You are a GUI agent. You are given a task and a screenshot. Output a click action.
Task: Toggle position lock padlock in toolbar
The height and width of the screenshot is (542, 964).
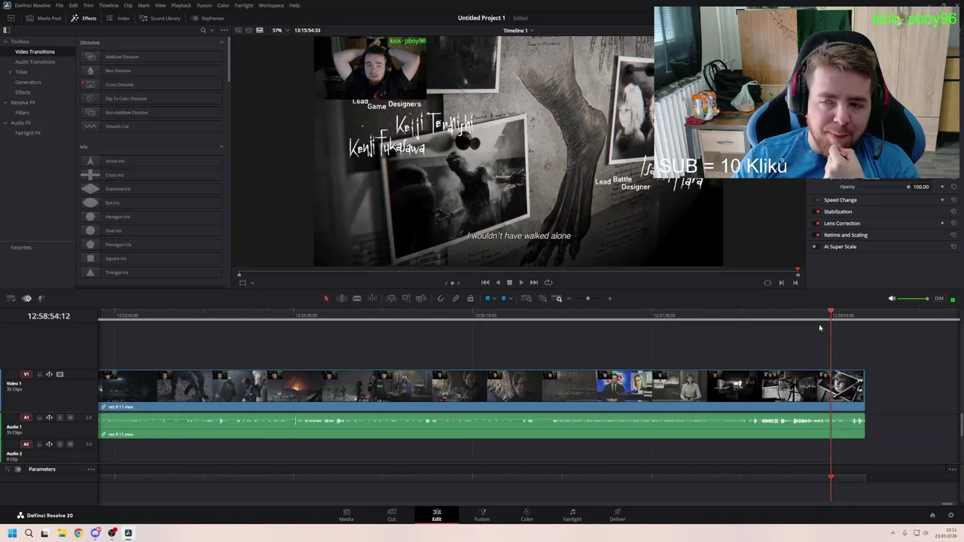pyautogui.click(x=470, y=299)
